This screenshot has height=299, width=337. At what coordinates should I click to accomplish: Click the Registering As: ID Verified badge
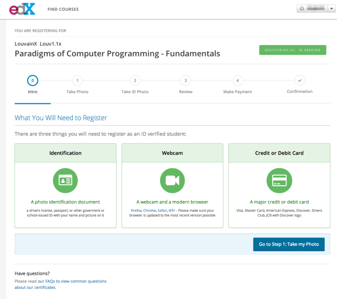click(292, 50)
